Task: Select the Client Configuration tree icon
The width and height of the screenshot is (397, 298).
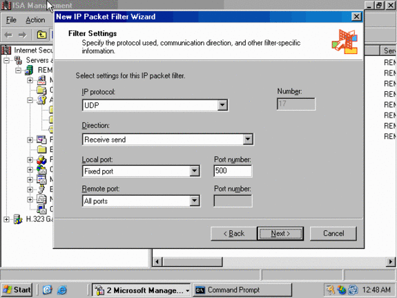Action: click(x=41, y=209)
